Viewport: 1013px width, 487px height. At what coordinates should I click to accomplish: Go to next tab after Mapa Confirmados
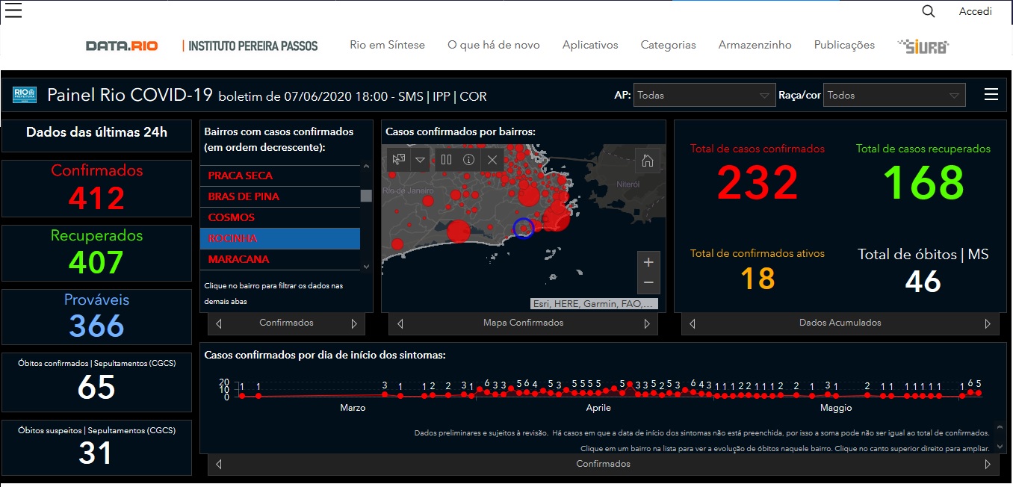click(x=647, y=324)
